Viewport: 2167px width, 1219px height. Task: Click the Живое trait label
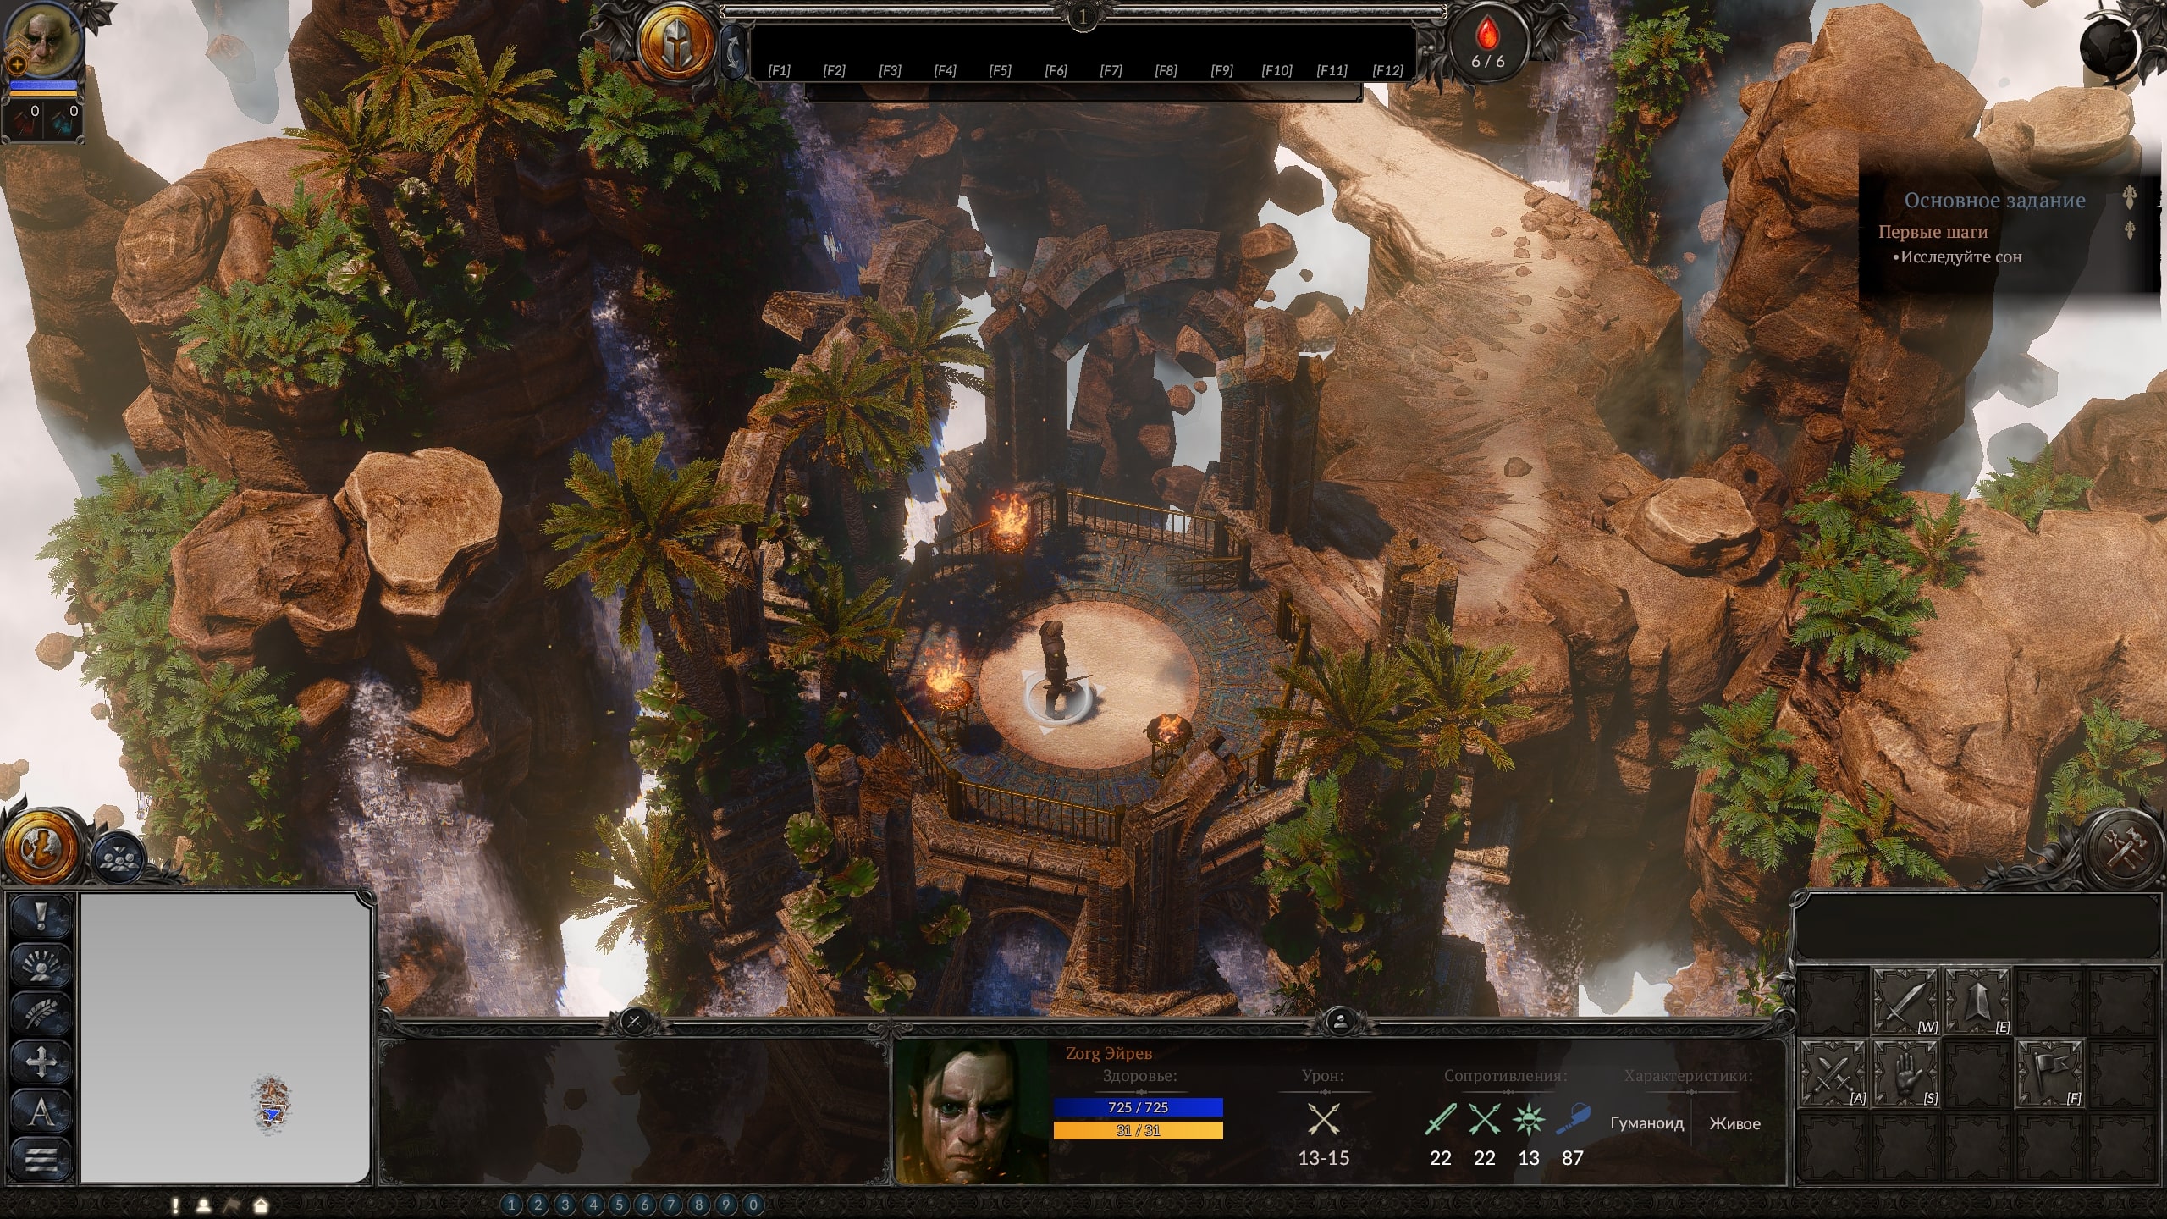[x=1734, y=1123]
